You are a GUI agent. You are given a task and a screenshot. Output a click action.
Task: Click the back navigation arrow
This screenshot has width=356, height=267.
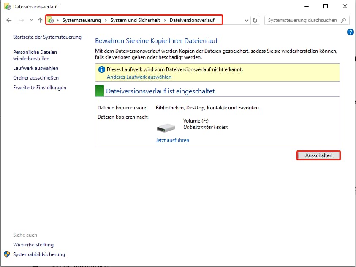coord(9,20)
